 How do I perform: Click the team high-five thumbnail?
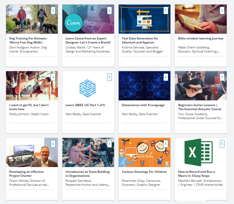tap(88, 153)
